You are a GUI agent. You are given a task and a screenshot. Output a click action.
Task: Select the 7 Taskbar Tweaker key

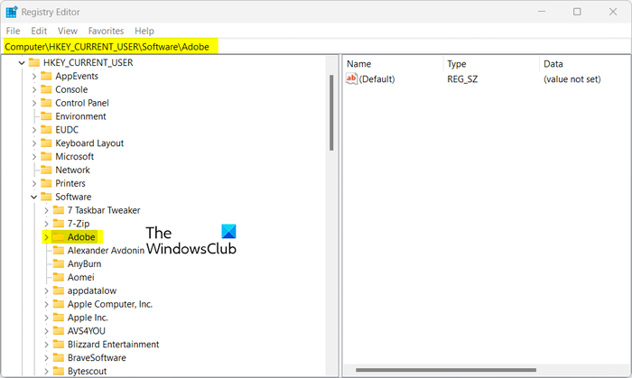coord(104,210)
